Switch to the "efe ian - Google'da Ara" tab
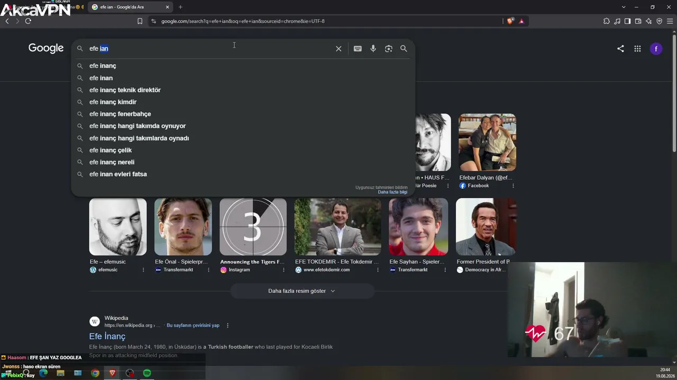677x380 pixels. point(131,7)
